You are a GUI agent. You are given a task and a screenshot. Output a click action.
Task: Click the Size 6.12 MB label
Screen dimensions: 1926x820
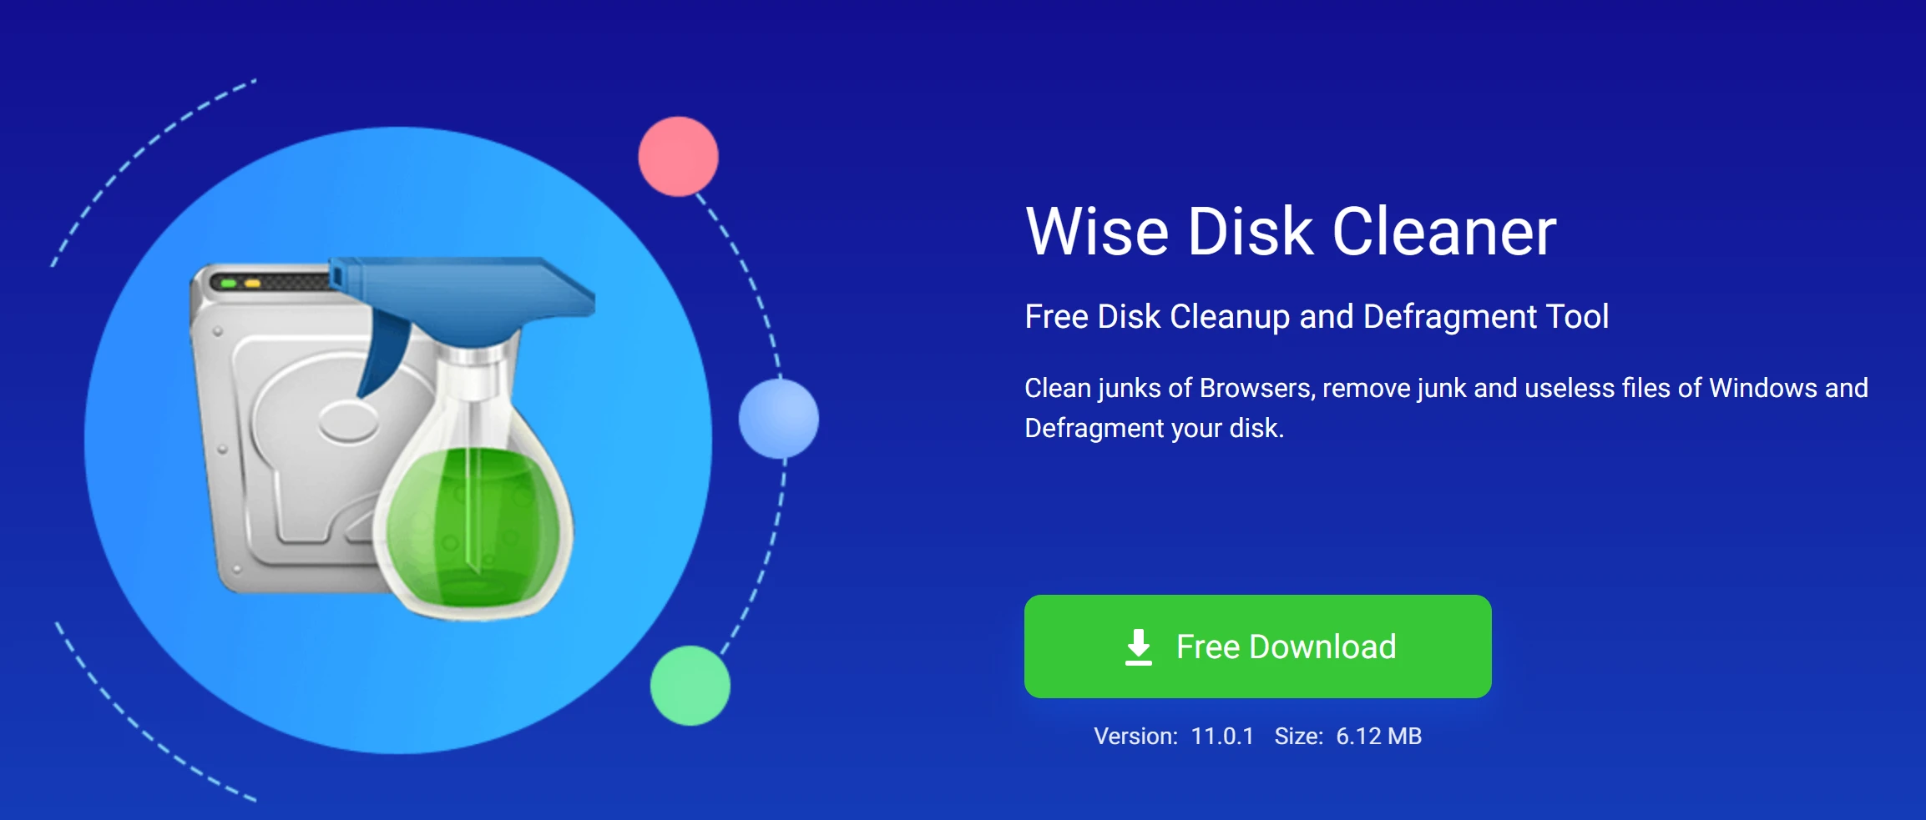(1347, 736)
